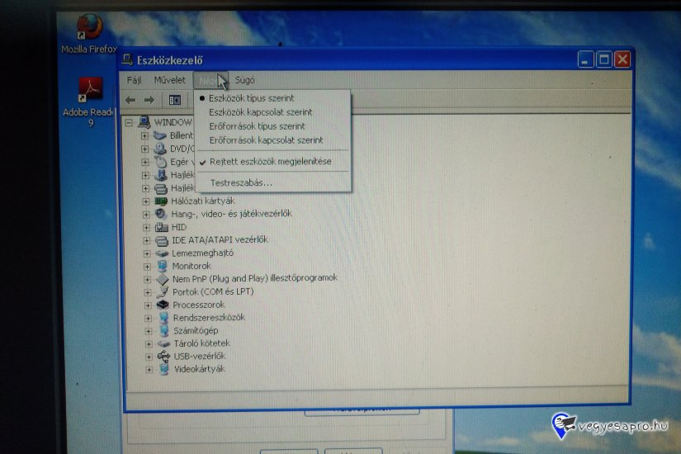
Task: Select the Hálózati kártyák device icon
Action: [x=162, y=201]
